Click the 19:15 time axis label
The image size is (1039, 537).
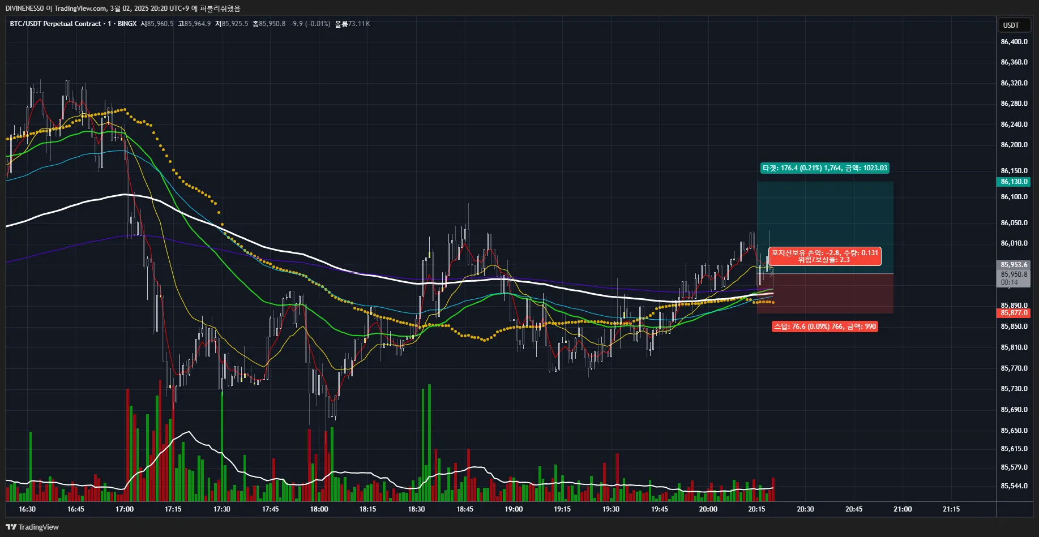point(562,509)
